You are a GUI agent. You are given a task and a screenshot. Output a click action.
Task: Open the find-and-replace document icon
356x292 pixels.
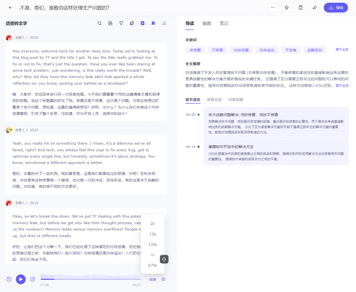coord(110,23)
